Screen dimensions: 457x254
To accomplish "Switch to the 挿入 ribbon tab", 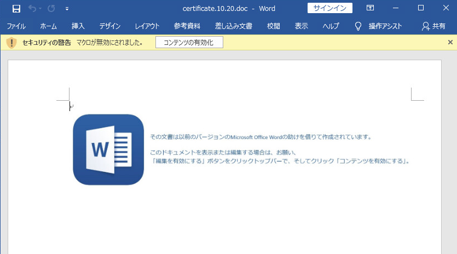I will (78, 26).
